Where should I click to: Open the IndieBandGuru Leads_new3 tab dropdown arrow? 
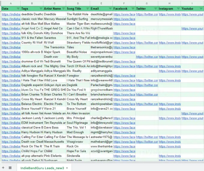[x=67, y=168]
